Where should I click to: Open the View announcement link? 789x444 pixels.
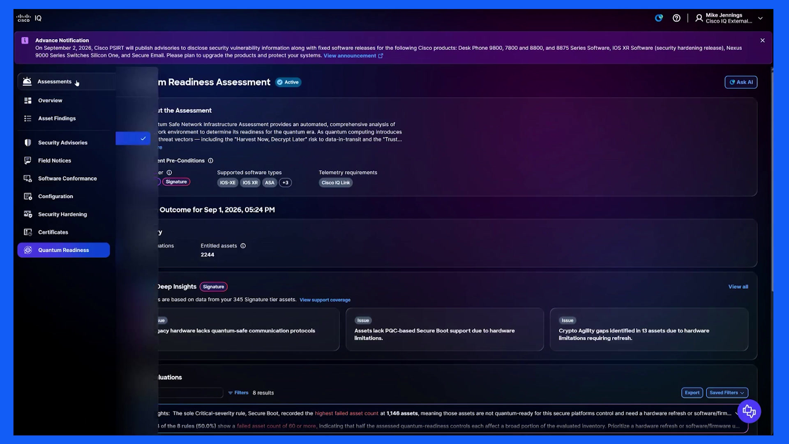(x=353, y=55)
